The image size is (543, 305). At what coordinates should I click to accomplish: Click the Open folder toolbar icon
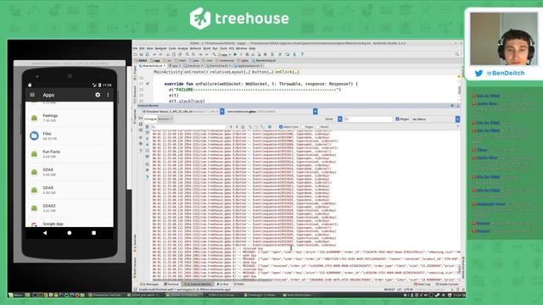pyautogui.click(x=136, y=54)
